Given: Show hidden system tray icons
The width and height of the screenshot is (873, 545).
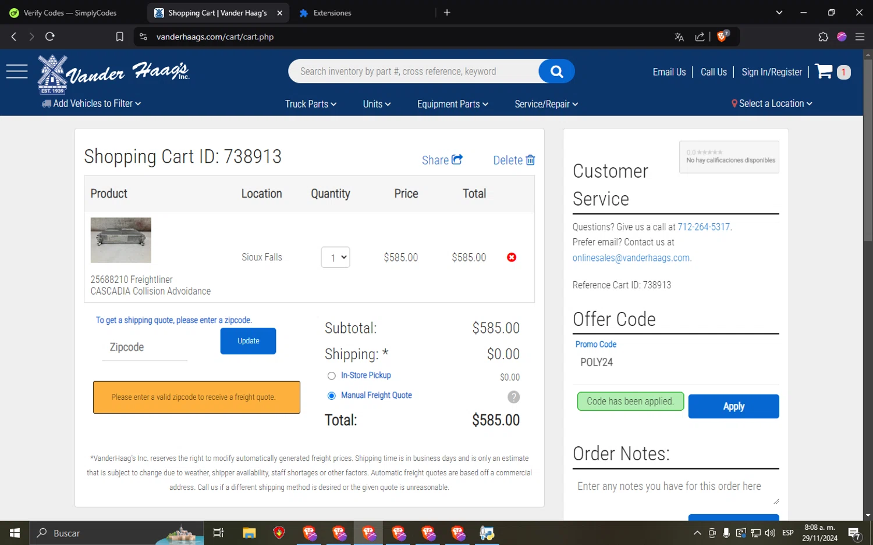Looking at the screenshot, I should (x=697, y=533).
